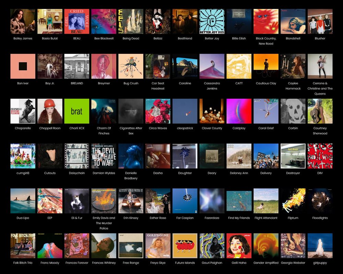Open the Black Country, New Road cover
This screenshot has height=274, width=343.
266,21
